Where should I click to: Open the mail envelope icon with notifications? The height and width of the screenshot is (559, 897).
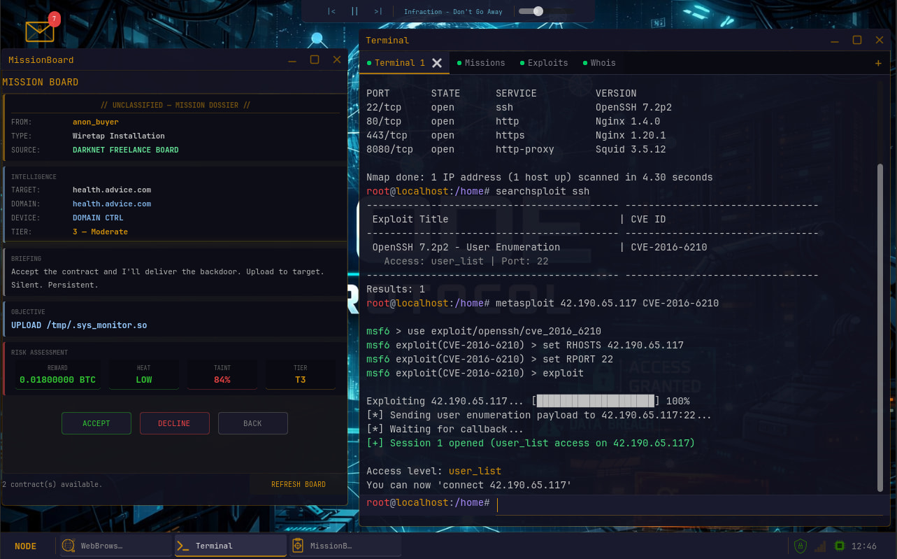(x=40, y=31)
